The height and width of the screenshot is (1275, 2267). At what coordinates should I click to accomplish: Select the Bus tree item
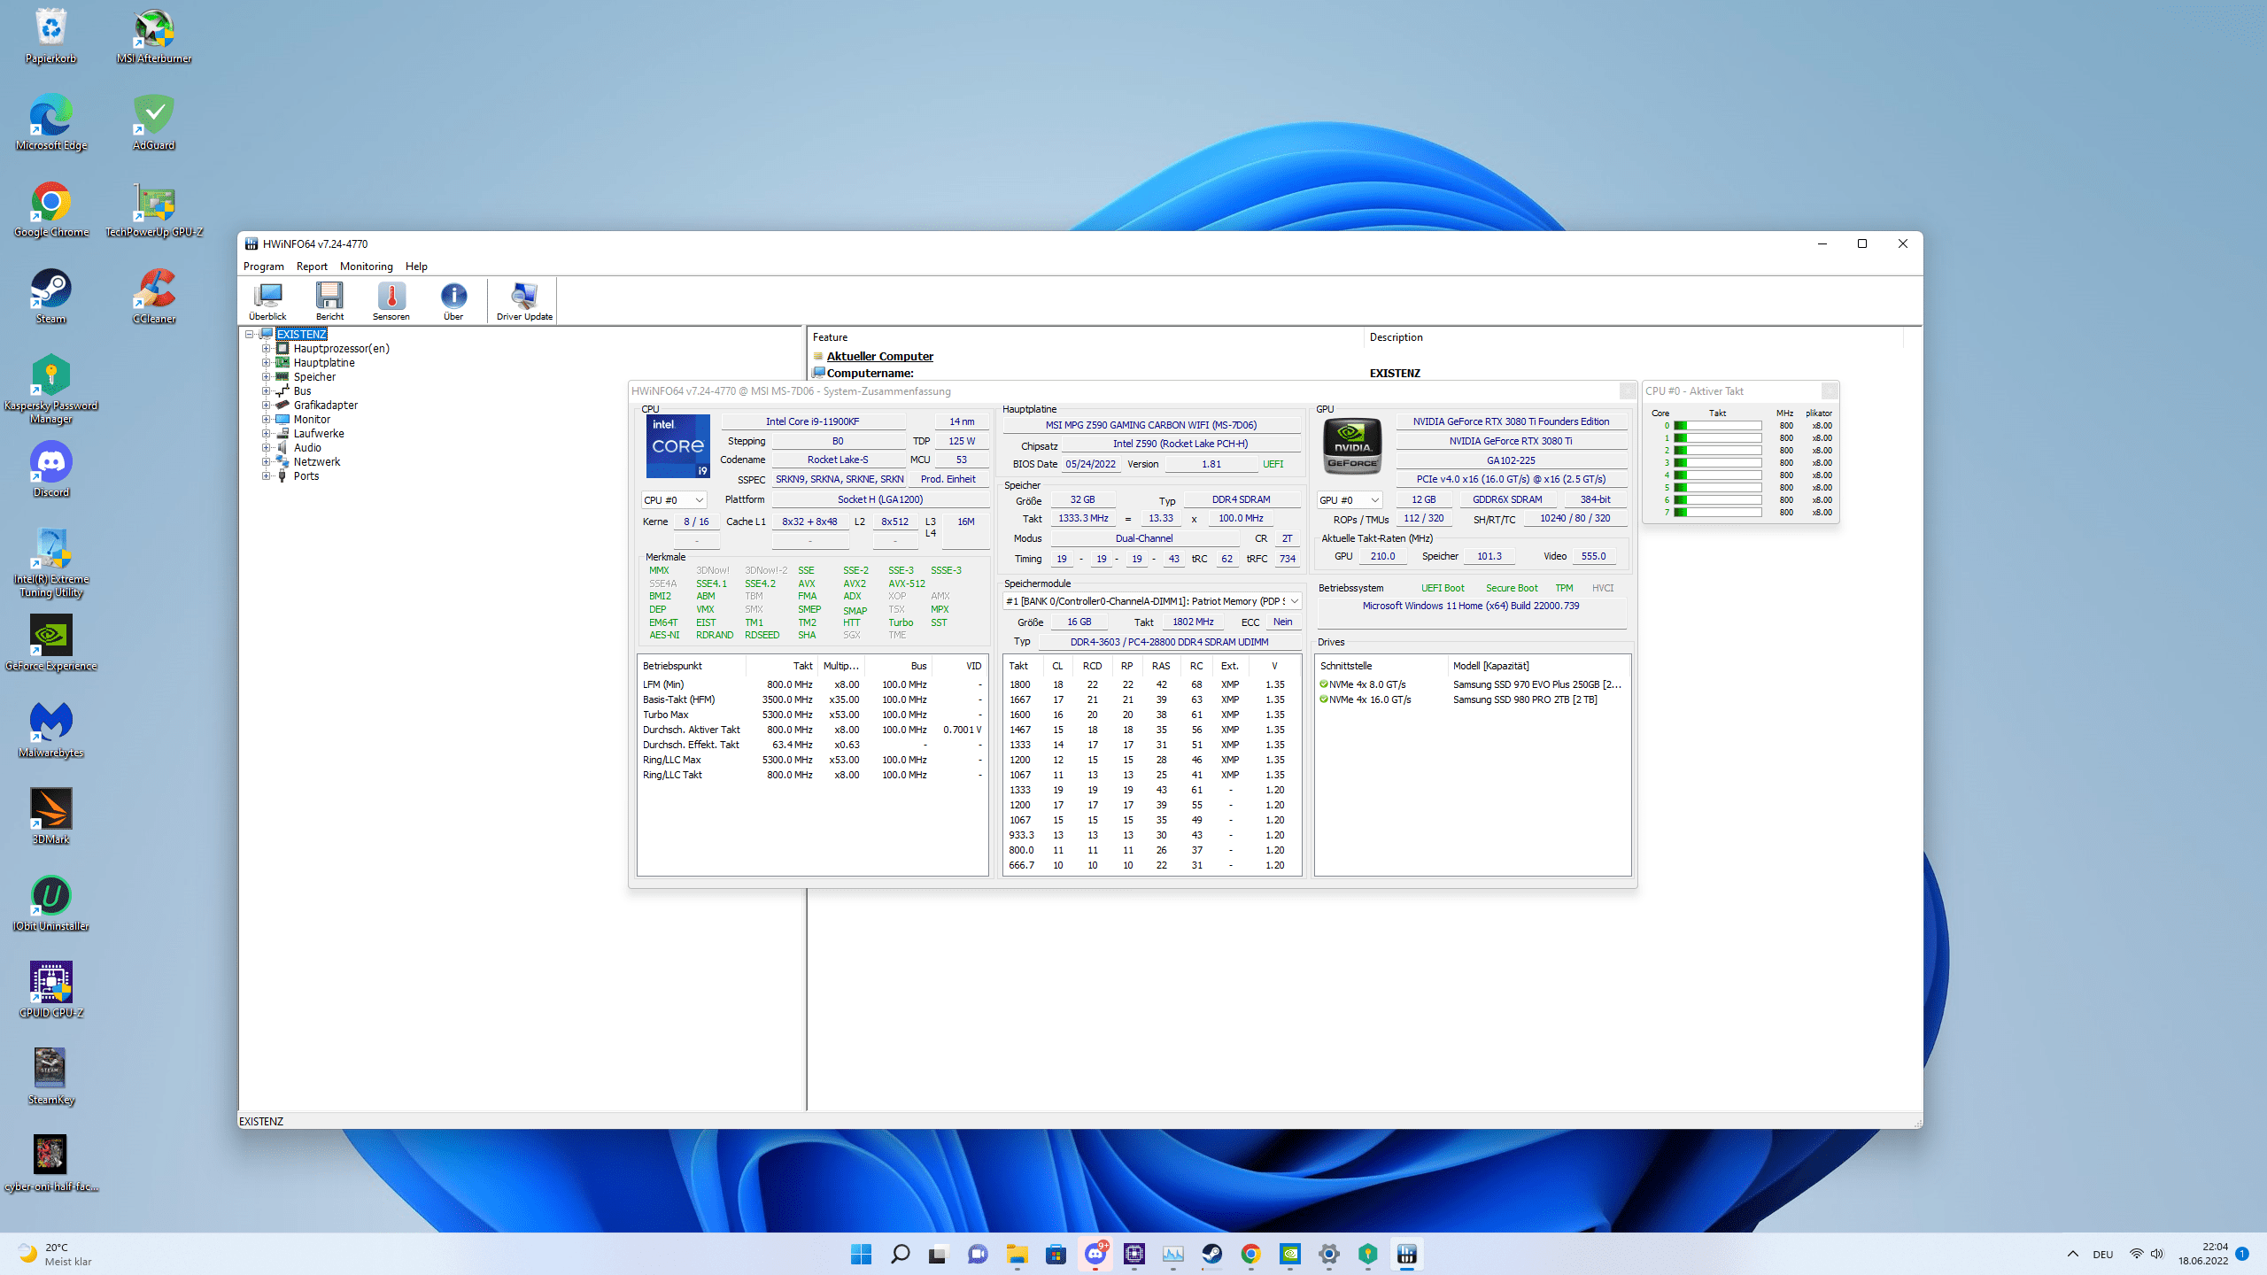click(x=302, y=390)
